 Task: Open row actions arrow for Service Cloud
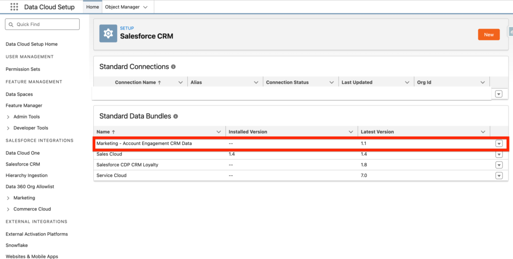pos(498,175)
